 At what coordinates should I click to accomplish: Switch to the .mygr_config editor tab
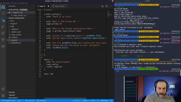[x=59, y=6]
